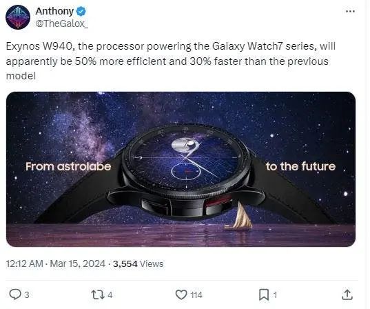The image size is (370, 309).
Task: Click the reply speech bubble icon
Action: tap(15, 295)
